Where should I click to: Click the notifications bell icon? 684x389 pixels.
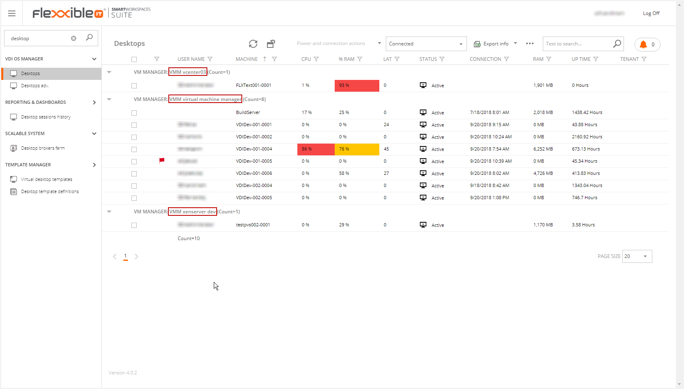pos(643,45)
